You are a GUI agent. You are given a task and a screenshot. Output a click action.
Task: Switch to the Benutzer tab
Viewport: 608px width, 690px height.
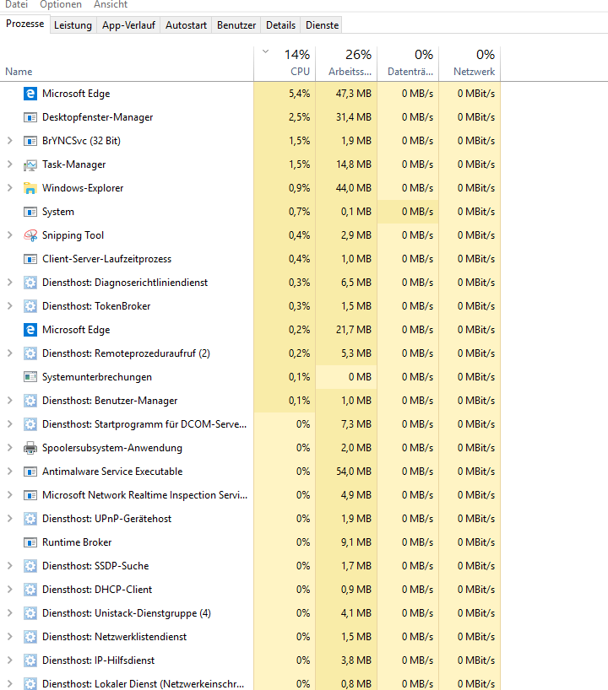coord(236,25)
